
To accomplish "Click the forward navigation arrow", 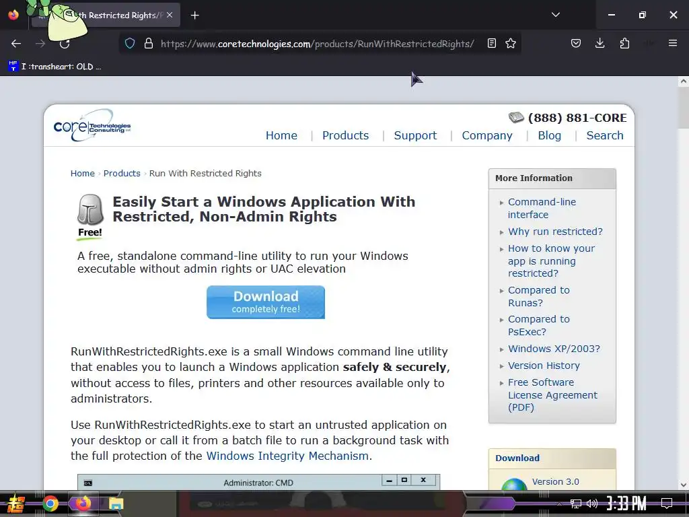I will (x=40, y=43).
